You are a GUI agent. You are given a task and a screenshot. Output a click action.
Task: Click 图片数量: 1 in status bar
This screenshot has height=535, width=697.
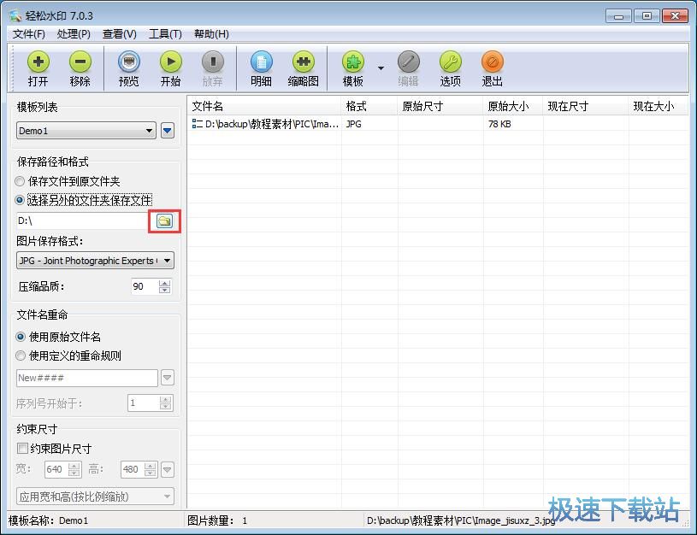217,520
